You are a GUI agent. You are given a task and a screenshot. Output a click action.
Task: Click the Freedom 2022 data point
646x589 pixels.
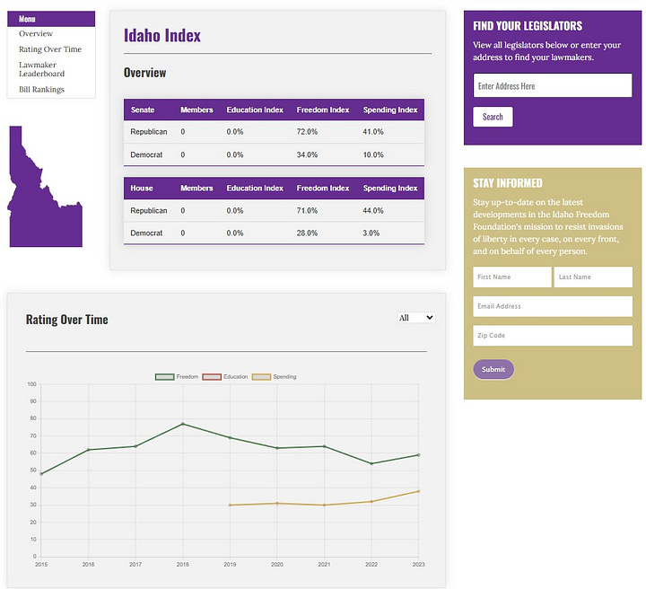[371, 463]
